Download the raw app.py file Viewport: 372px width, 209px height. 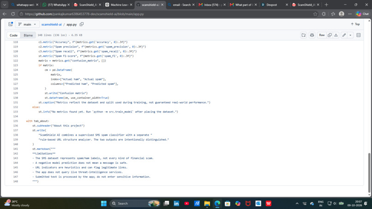[x=336, y=35]
